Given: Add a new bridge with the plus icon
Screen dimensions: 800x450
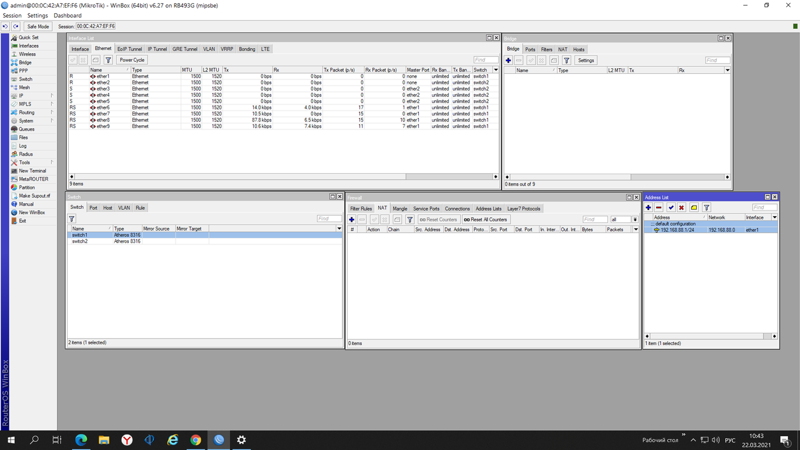Looking at the screenshot, I should pos(508,61).
